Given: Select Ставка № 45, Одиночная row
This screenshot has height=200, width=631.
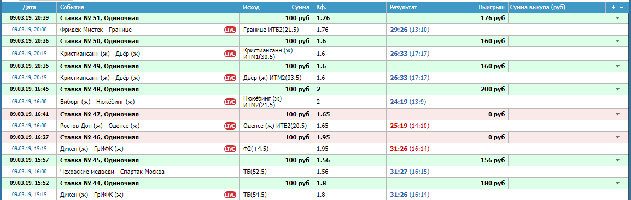Looking at the screenshot, I should coord(315,160).
